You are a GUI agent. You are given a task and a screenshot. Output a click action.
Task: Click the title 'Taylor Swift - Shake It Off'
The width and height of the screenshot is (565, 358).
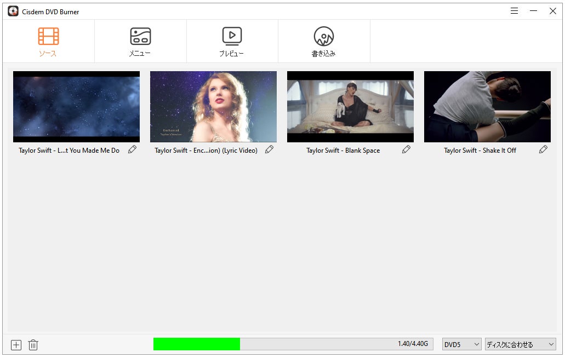click(480, 151)
